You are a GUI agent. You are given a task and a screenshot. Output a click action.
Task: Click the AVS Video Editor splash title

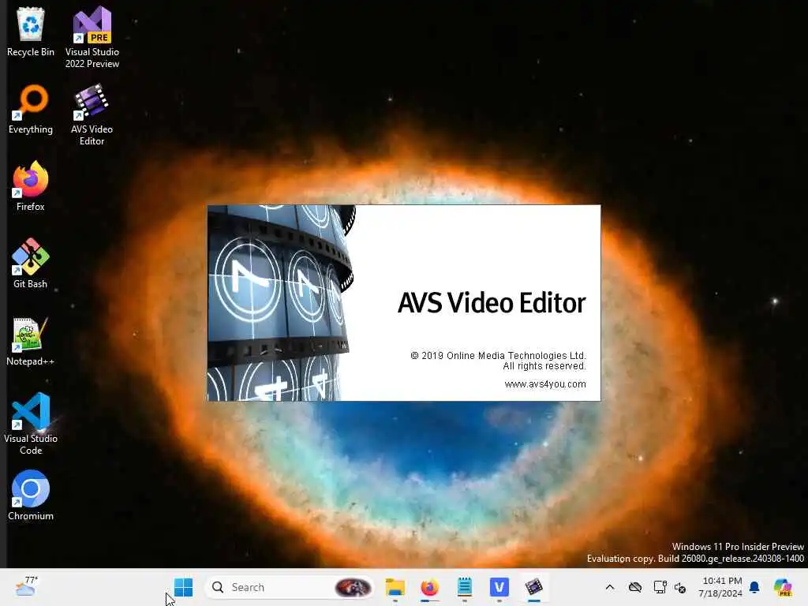(x=492, y=303)
